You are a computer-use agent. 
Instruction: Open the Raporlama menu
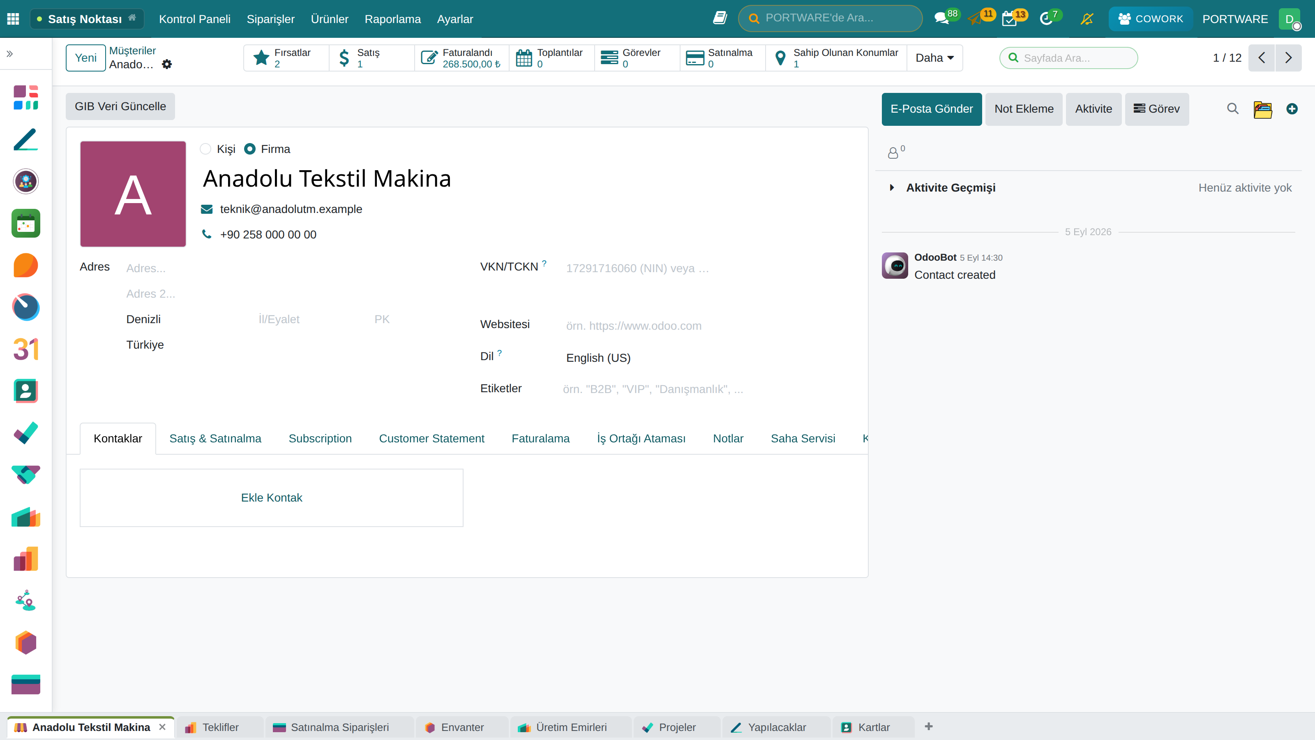[392, 19]
